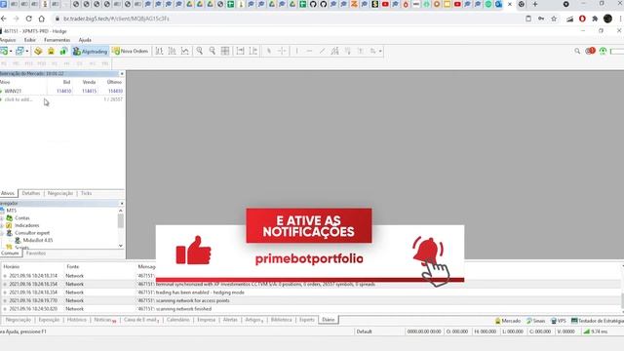The width and height of the screenshot is (624, 351).
Task: Toggle the Algotrading button
Action: (91, 52)
